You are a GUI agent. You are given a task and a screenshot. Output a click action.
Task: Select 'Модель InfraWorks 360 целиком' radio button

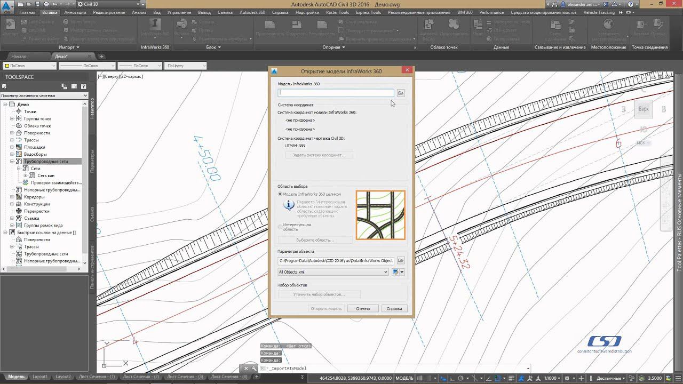[280, 194]
